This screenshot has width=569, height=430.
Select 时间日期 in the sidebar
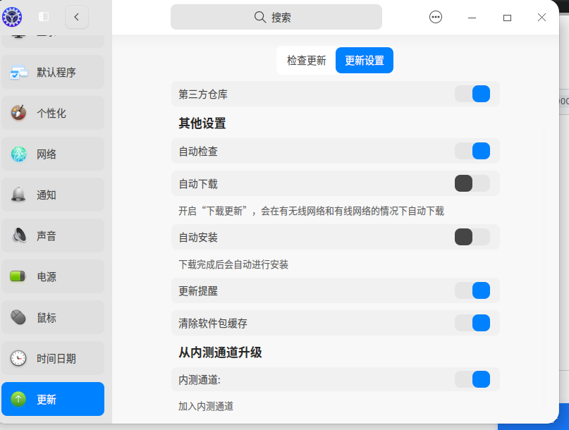click(x=53, y=358)
